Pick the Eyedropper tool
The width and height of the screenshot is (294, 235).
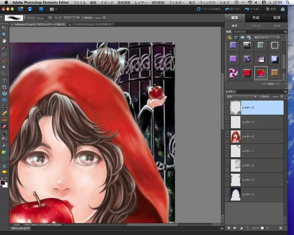point(4,48)
